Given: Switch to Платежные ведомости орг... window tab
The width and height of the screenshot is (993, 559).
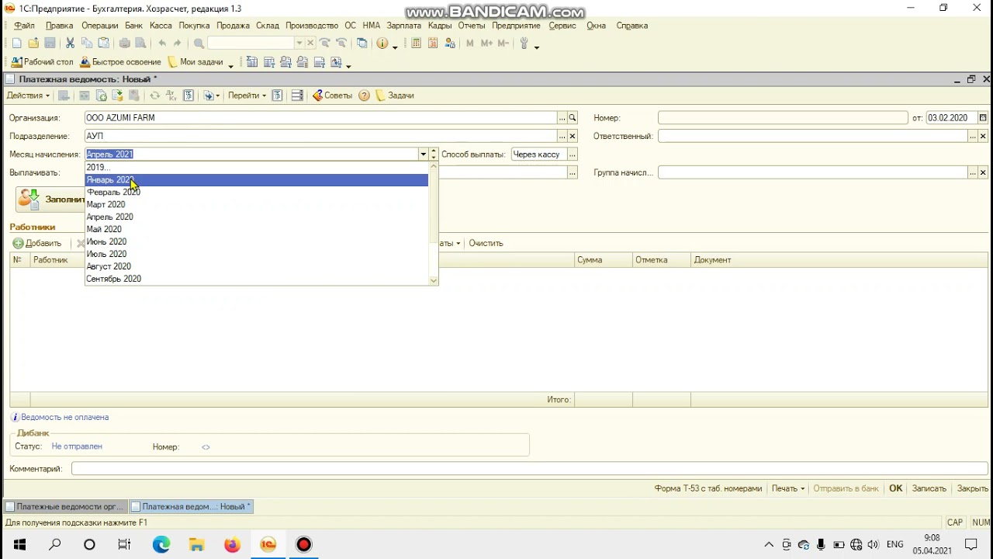Looking at the screenshot, I should (65, 507).
